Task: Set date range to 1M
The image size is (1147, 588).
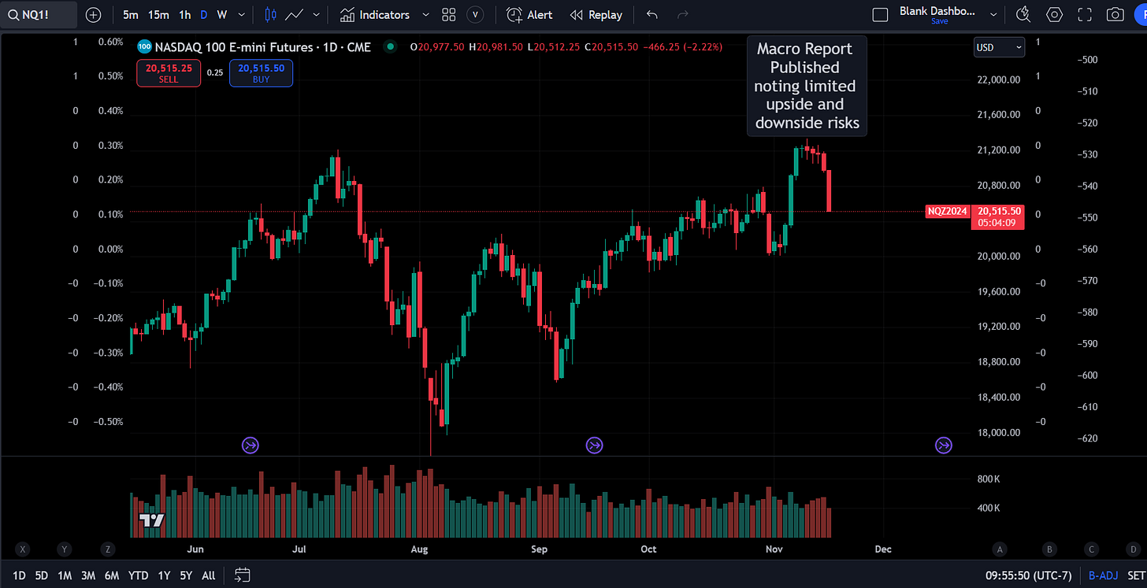Action: (x=65, y=575)
